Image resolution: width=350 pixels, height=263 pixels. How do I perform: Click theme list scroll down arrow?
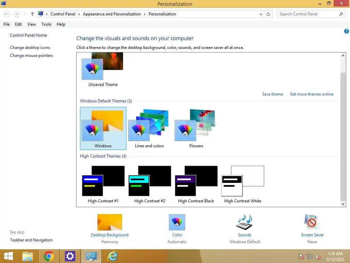(343, 204)
